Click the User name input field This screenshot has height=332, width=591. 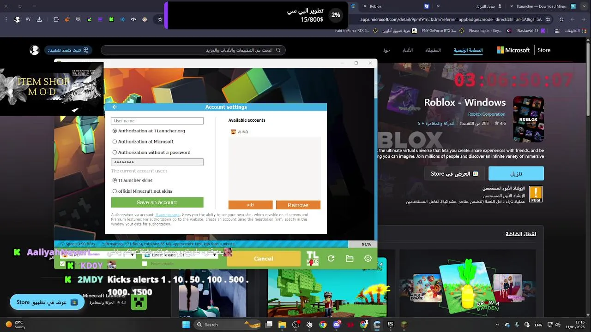pyautogui.click(x=157, y=121)
